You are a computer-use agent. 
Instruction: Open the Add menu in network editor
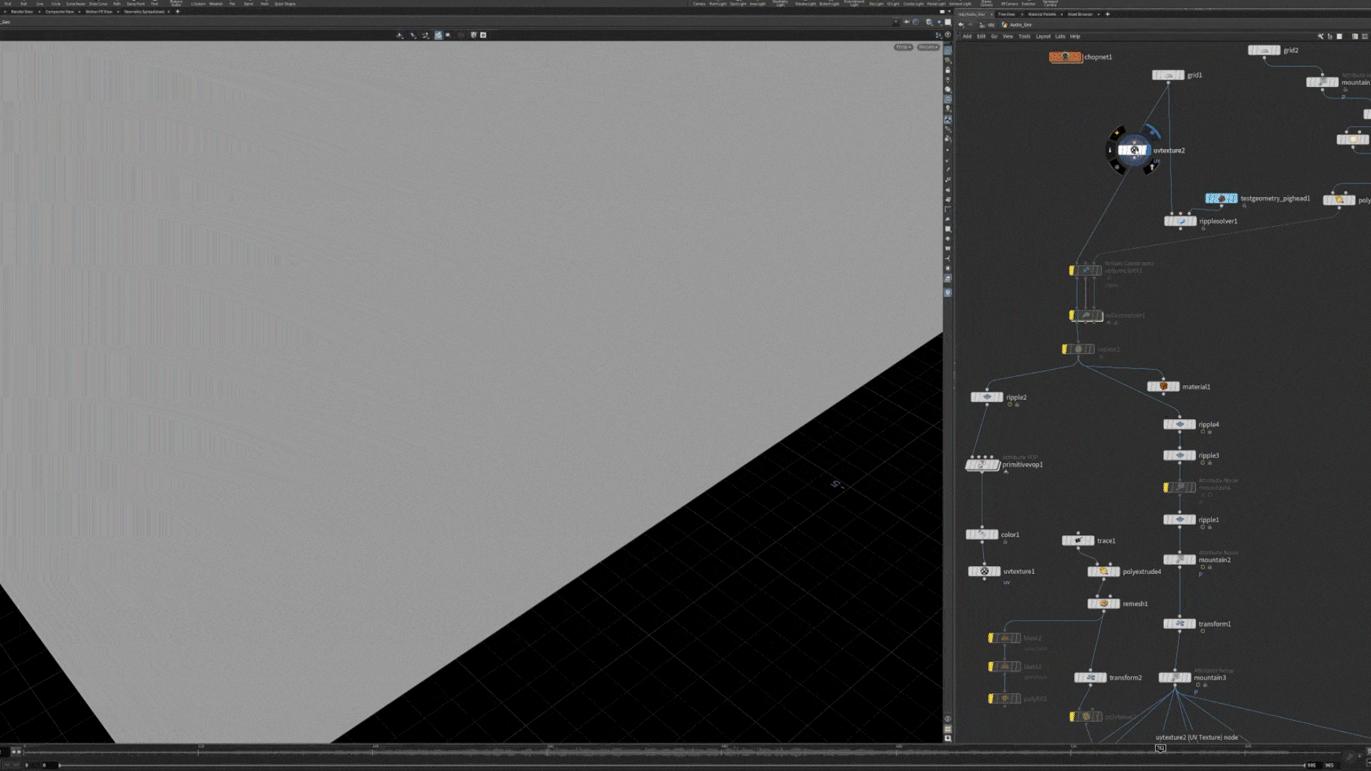coord(967,36)
